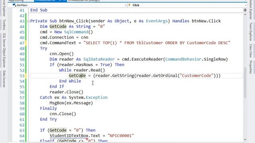Click 'While reader.Read()' on line 52

click(x=82, y=70)
